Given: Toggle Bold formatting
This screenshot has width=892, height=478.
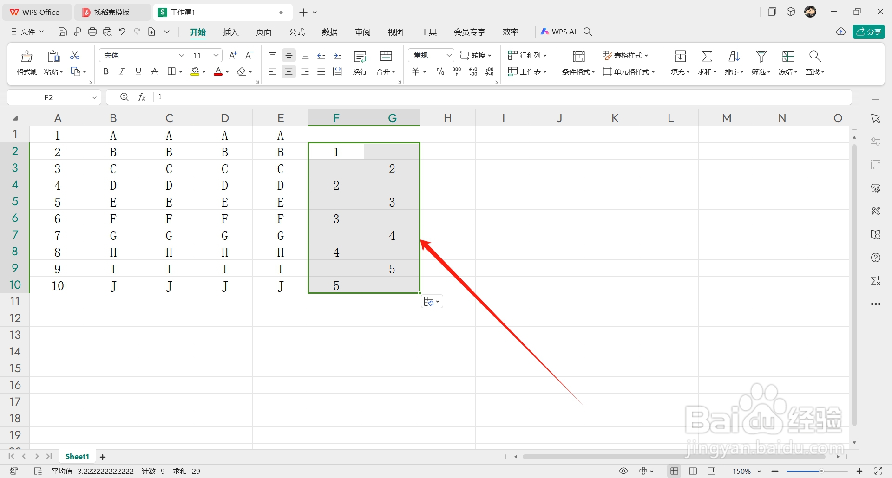Looking at the screenshot, I should 106,71.
